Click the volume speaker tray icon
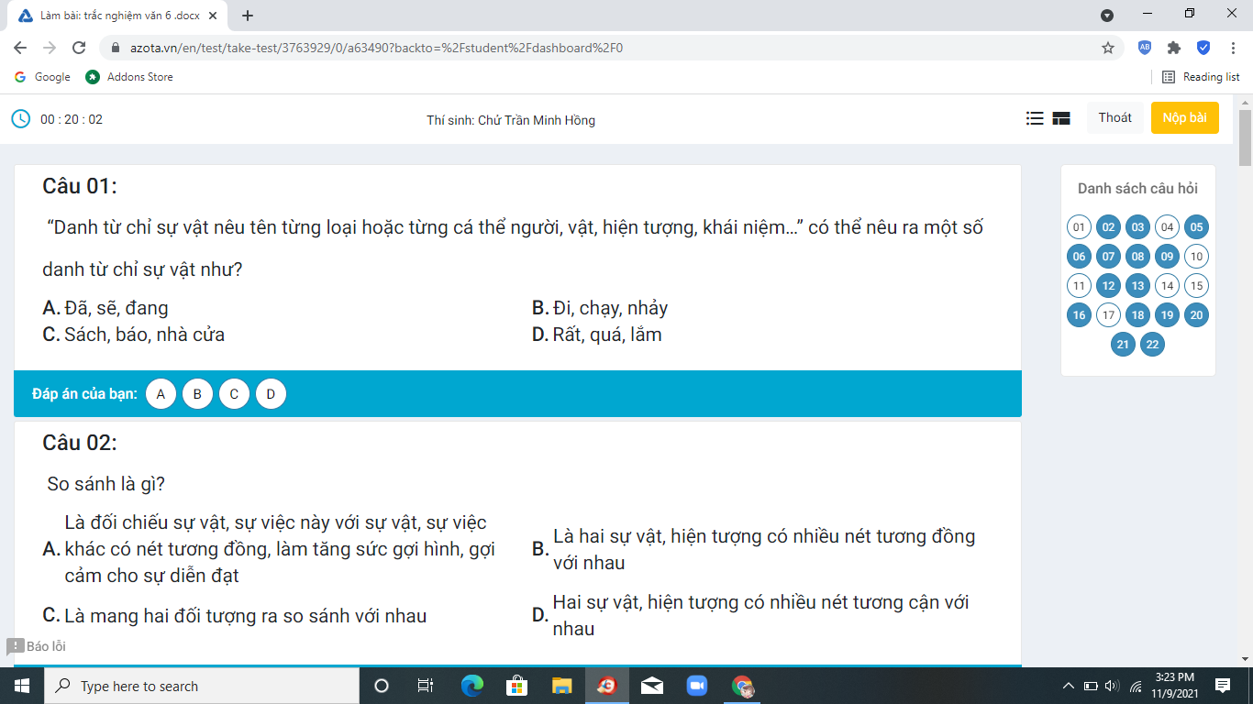 click(x=1112, y=686)
